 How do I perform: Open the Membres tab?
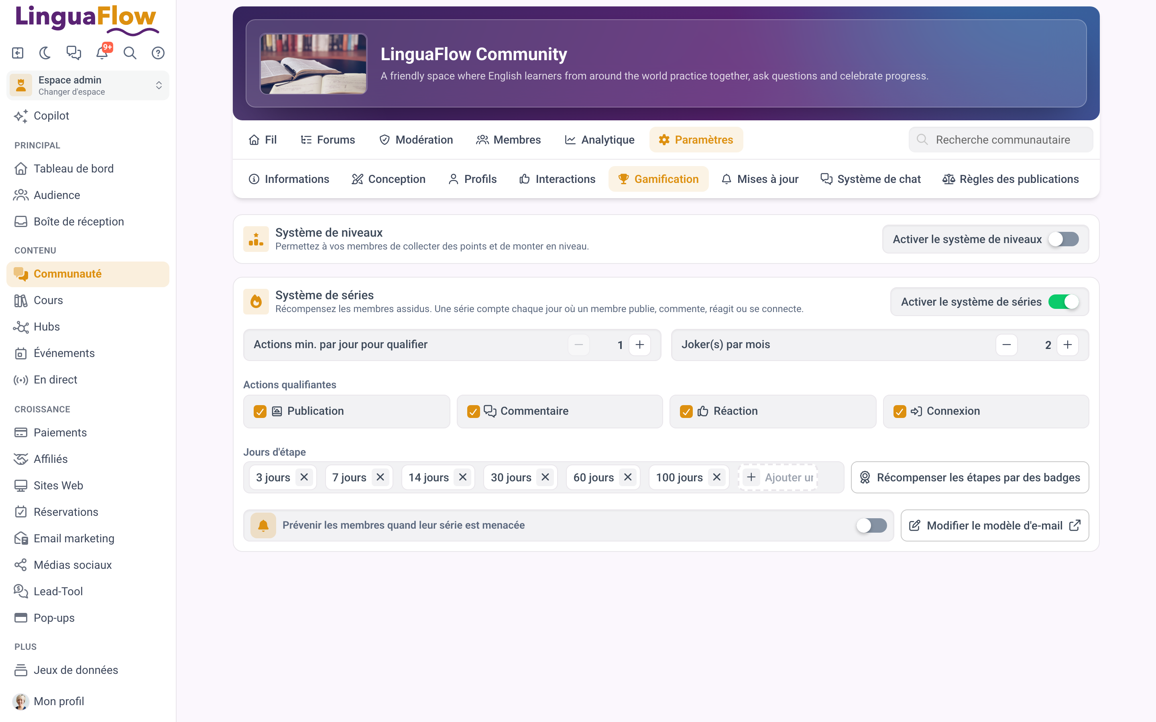pyautogui.click(x=509, y=140)
